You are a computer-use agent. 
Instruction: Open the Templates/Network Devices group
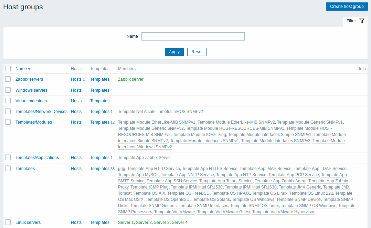click(41, 111)
